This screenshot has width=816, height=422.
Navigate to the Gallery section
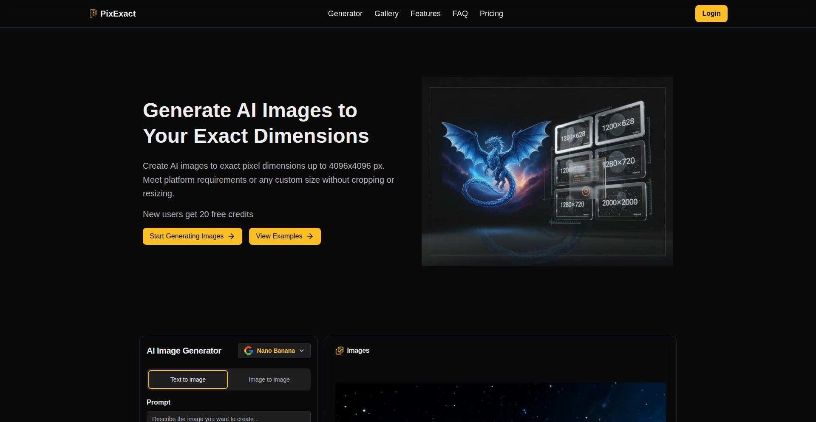(386, 14)
